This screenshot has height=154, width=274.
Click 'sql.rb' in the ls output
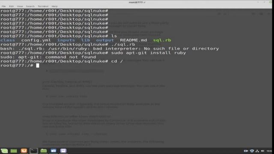point(162,40)
